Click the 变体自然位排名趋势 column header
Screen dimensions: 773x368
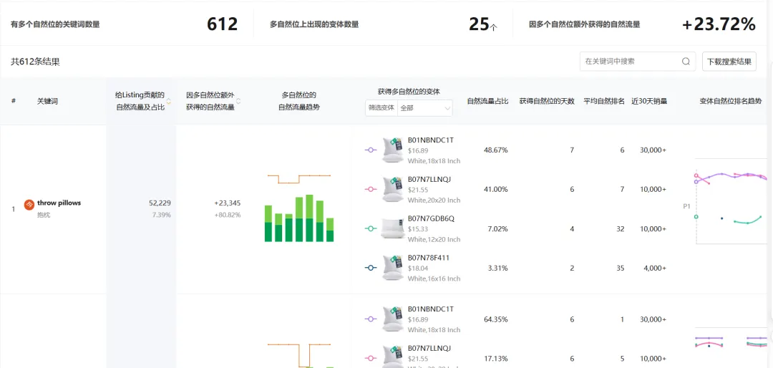(x=731, y=101)
